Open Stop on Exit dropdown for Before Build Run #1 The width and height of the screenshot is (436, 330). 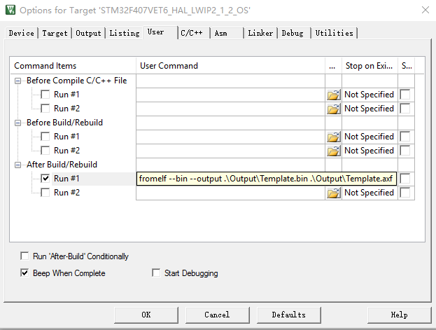370,137
